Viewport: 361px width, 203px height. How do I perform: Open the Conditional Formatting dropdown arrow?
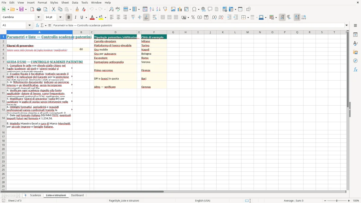[x=276, y=17]
